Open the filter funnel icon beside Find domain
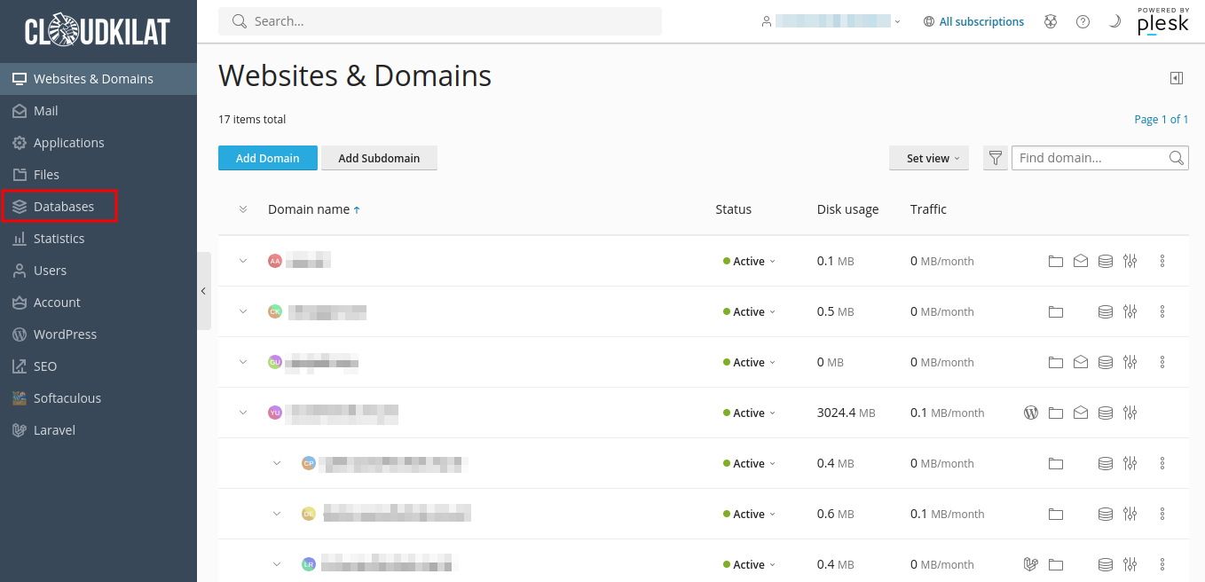 pyautogui.click(x=995, y=159)
